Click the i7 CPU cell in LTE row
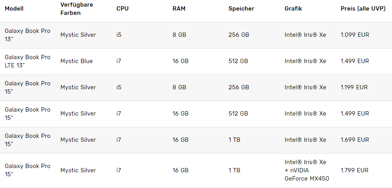The image size is (392, 188). (x=119, y=61)
